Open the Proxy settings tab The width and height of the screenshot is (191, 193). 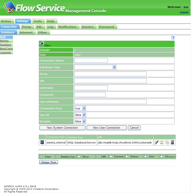[x=26, y=27]
